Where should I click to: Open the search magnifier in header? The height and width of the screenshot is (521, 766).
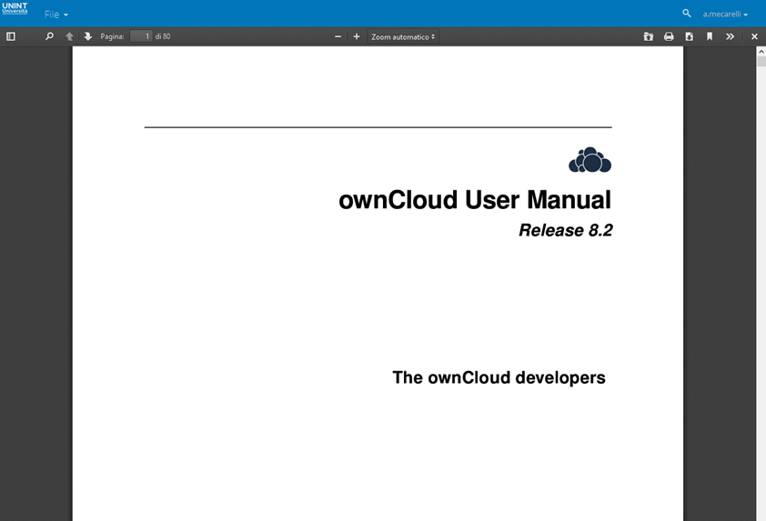[x=686, y=14]
